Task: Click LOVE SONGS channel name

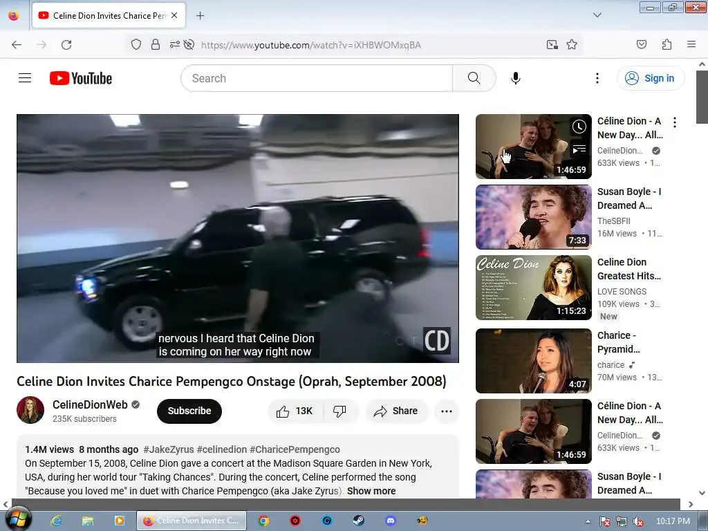Action: (622, 292)
